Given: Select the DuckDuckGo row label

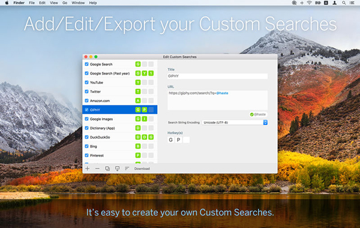Looking at the screenshot, I should 100,137.
